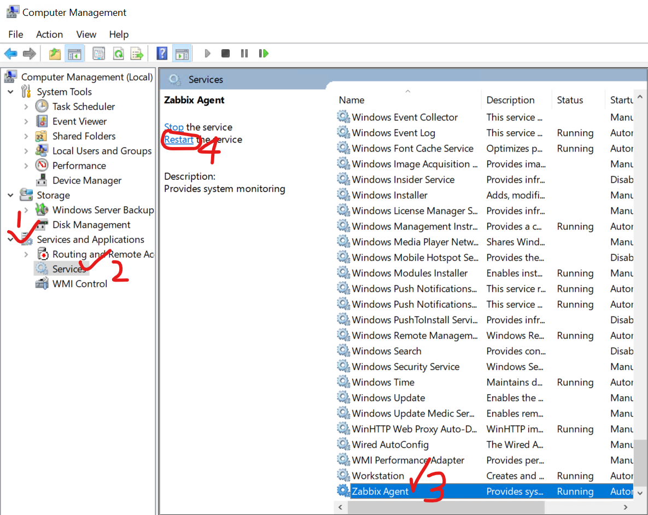The width and height of the screenshot is (648, 515).
Task: Open Disk Management node
Action: pos(91,225)
